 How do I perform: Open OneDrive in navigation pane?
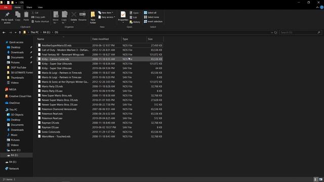click(14, 103)
